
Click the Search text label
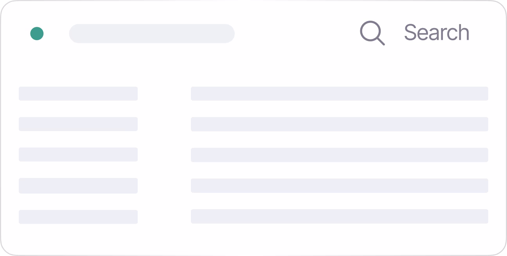click(436, 32)
